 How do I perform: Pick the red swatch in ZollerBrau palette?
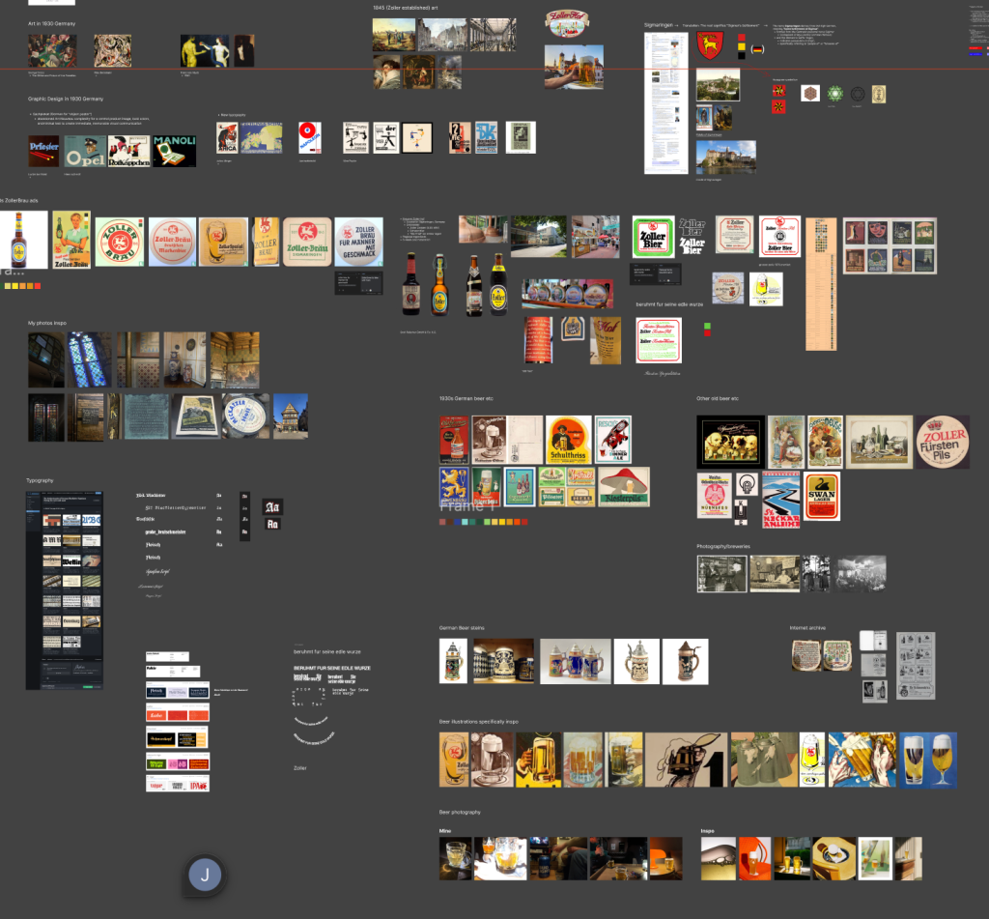37,286
